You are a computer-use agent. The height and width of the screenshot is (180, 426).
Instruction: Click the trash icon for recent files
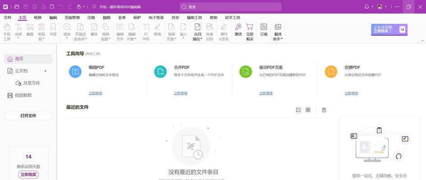(x=324, y=110)
